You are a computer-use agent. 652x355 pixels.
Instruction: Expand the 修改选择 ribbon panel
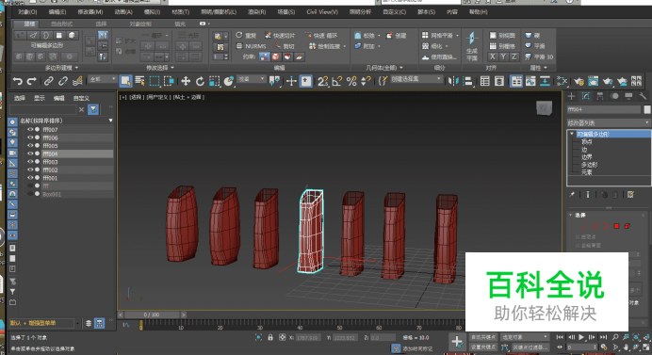click(160, 68)
